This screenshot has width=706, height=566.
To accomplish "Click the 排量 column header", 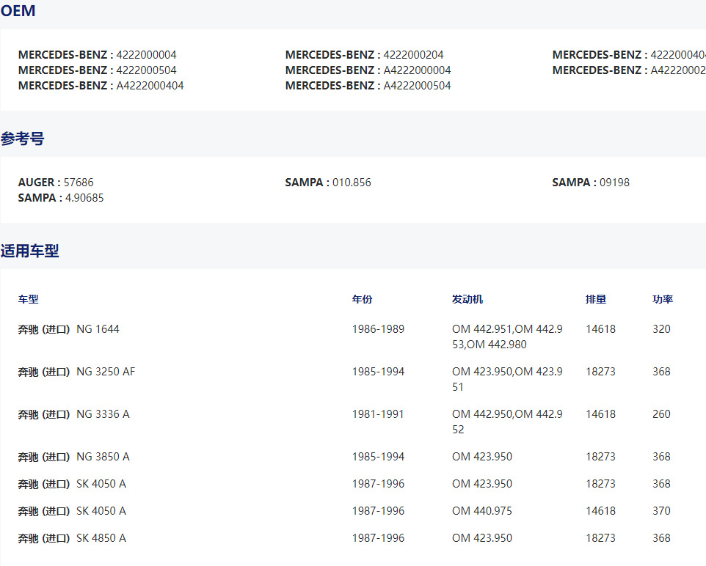I will click(x=596, y=299).
